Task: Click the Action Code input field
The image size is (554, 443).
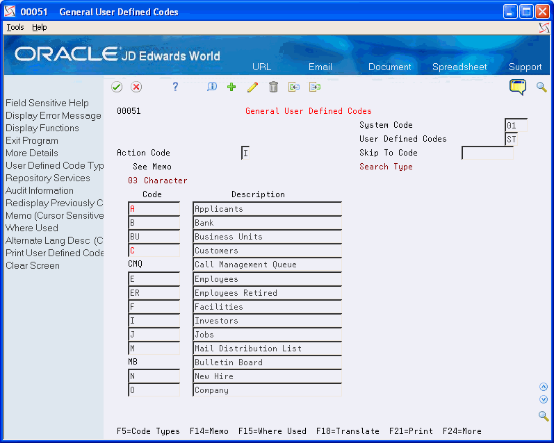Action: 245,153
